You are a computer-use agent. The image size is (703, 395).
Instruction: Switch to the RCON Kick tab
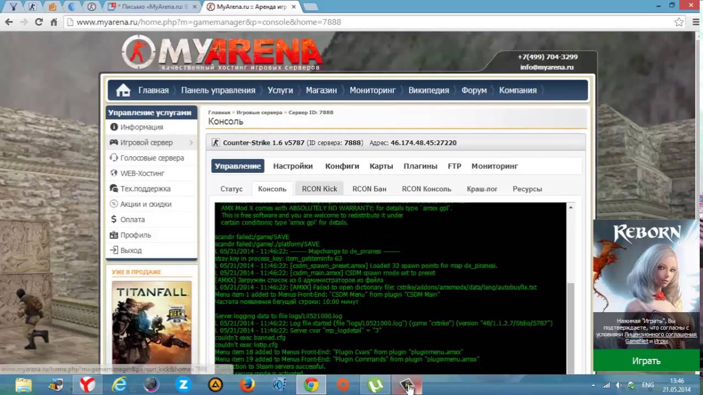point(320,189)
